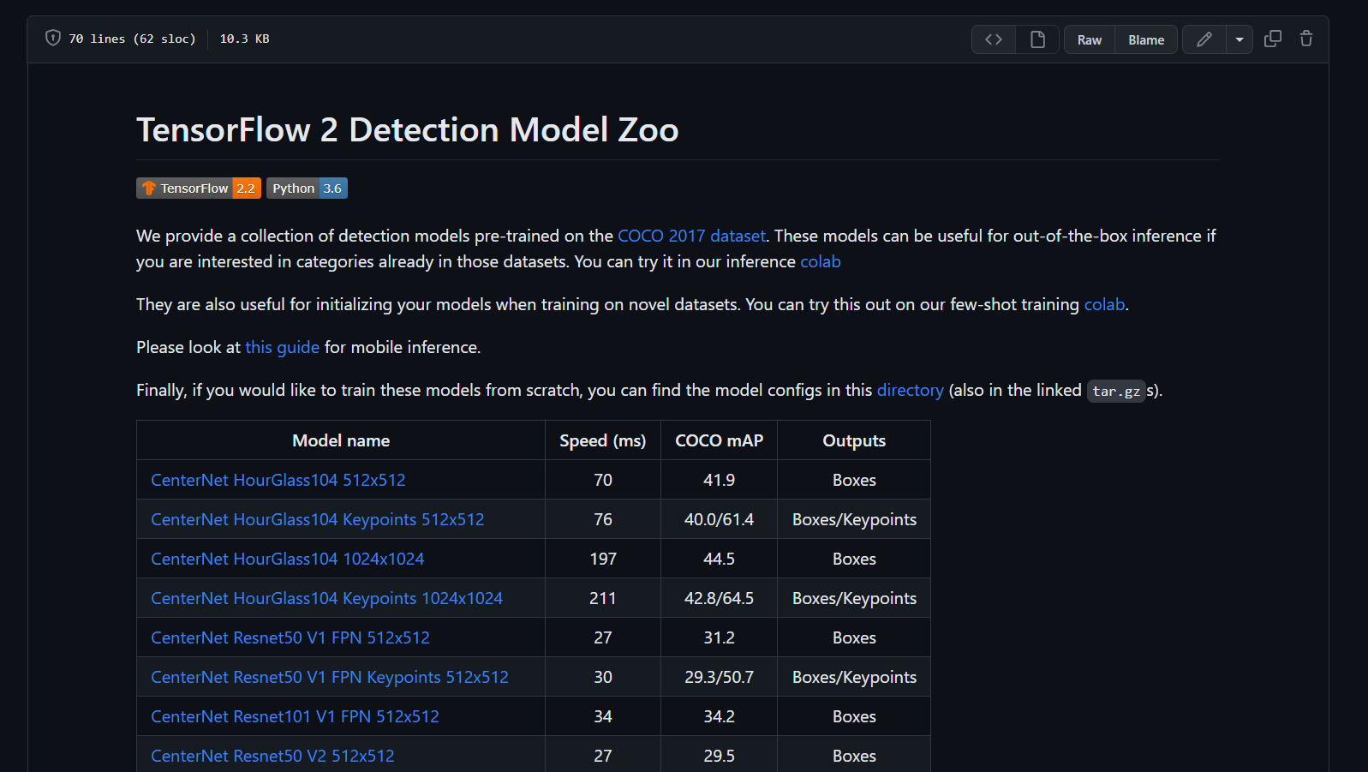Open CenterNet HourGlass104 1024x1024 link

click(x=288, y=559)
